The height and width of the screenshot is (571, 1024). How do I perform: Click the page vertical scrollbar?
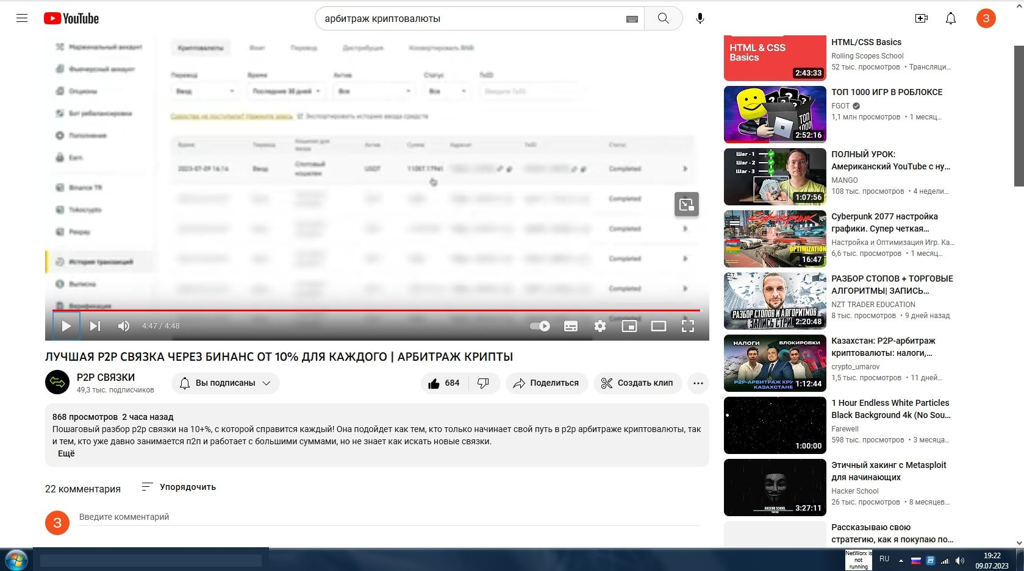(x=1019, y=116)
